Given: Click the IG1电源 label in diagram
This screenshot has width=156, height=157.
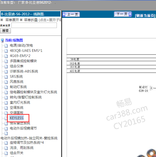Looking at the screenshot, I should (x=75, y=67).
